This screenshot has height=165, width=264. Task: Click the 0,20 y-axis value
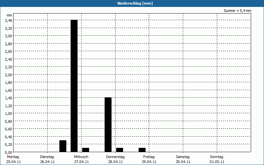coord(9,145)
